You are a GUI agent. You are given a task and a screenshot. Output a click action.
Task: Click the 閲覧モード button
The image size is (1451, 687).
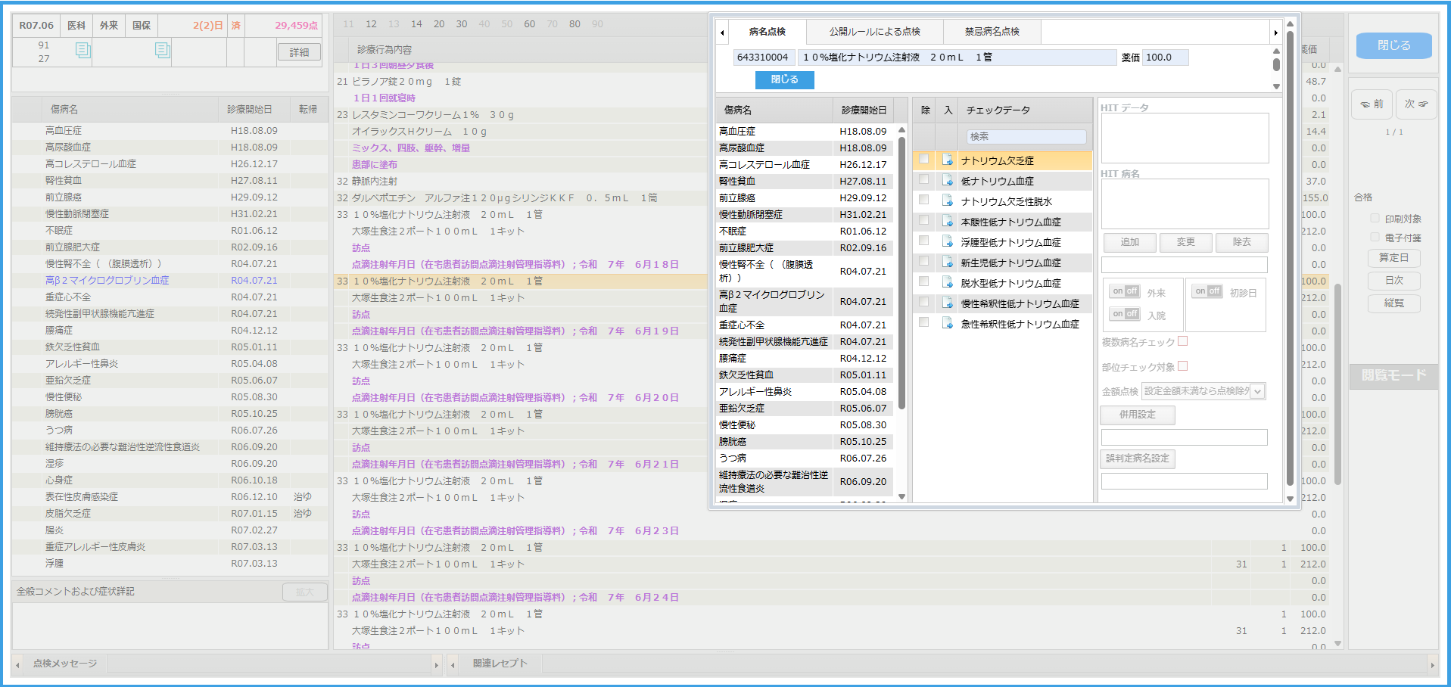click(1393, 375)
